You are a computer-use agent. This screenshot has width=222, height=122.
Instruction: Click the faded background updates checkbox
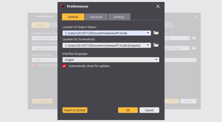(x=33, y=65)
